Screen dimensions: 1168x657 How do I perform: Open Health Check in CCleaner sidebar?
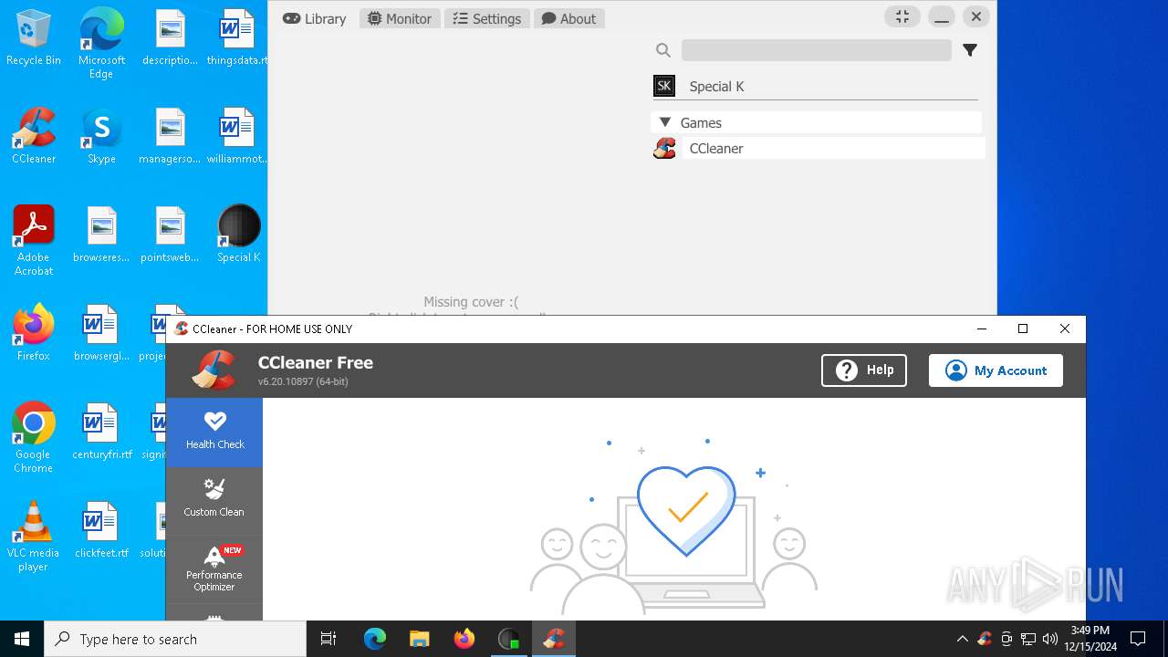tap(214, 433)
